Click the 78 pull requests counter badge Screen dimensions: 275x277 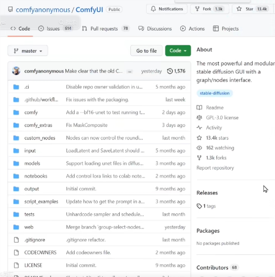(x=125, y=29)
